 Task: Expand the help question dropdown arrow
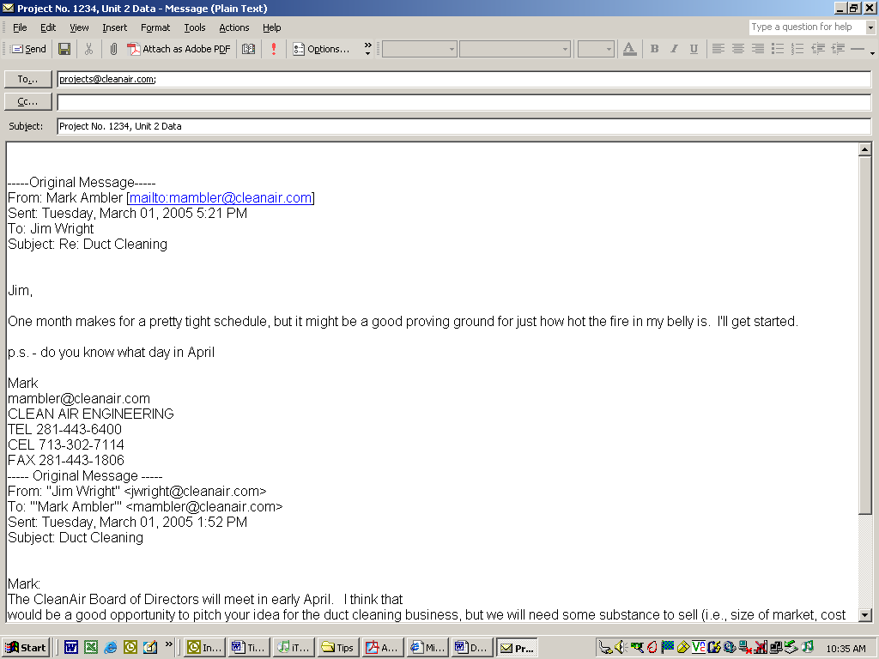pos(870,27)
